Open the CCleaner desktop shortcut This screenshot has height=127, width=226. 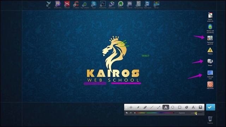76,4
